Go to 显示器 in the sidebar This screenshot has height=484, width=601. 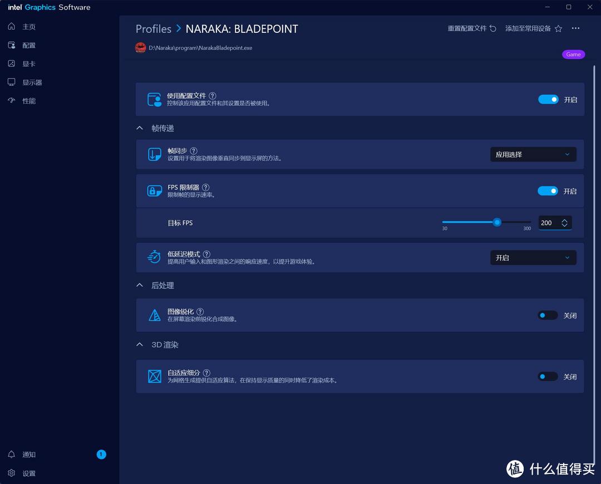coord(32,82)
